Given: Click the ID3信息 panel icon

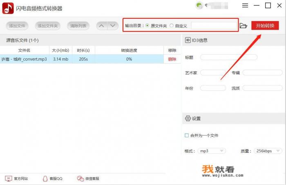Looking at the screenshot, I should coord(188,40).
